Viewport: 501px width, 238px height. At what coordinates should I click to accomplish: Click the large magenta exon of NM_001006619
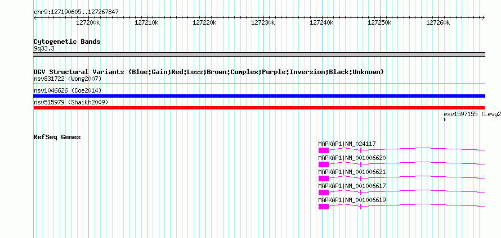click(323, 207)
